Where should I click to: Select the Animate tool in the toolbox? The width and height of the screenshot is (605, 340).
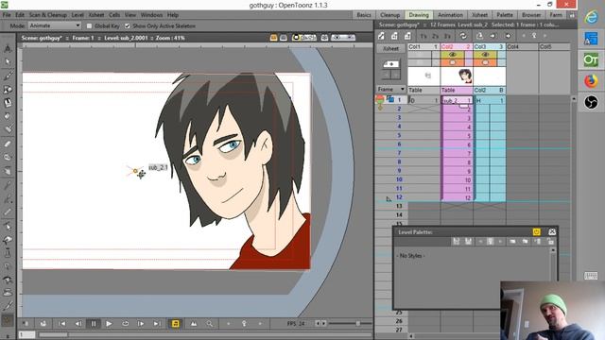(8, 48)
